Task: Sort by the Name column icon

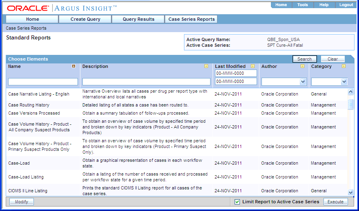Action: pyautogui.click(x=73, y=66)
